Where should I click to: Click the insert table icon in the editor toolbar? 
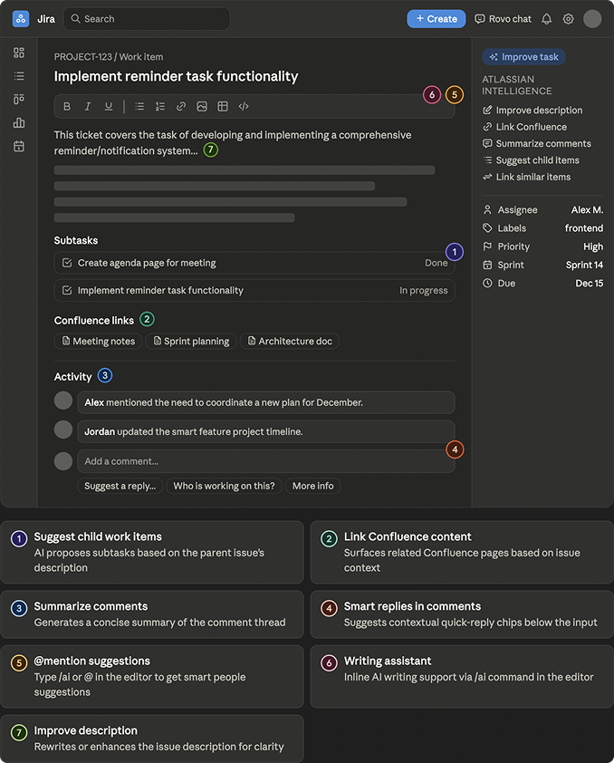tap(223, 107)
